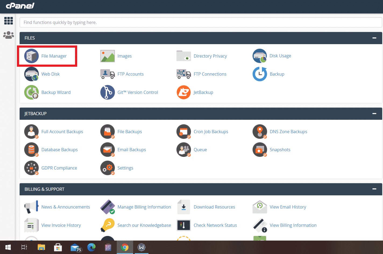Click the cPanel home grid icon in sidebar
This screenshot has width=383, height=254.
(8, 21)
